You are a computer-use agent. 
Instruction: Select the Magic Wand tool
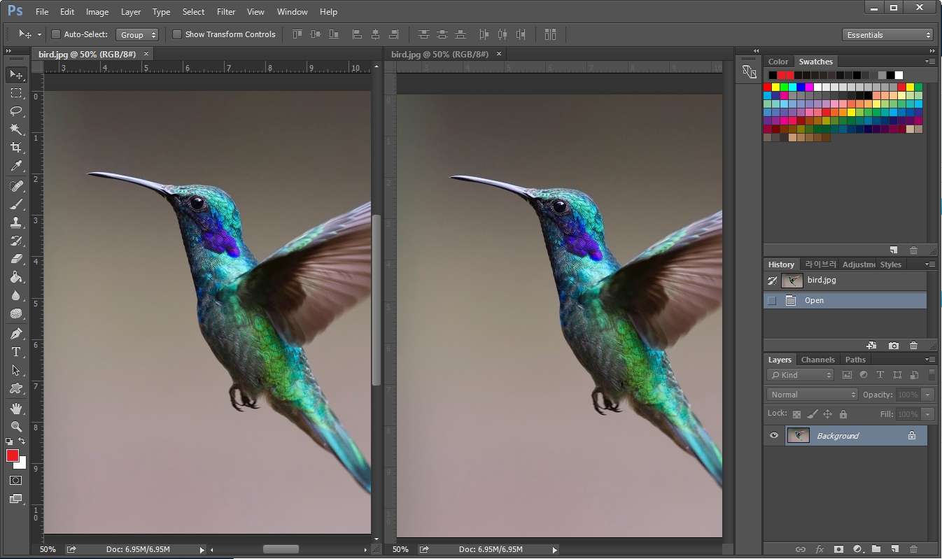click(x=16, y=129)
